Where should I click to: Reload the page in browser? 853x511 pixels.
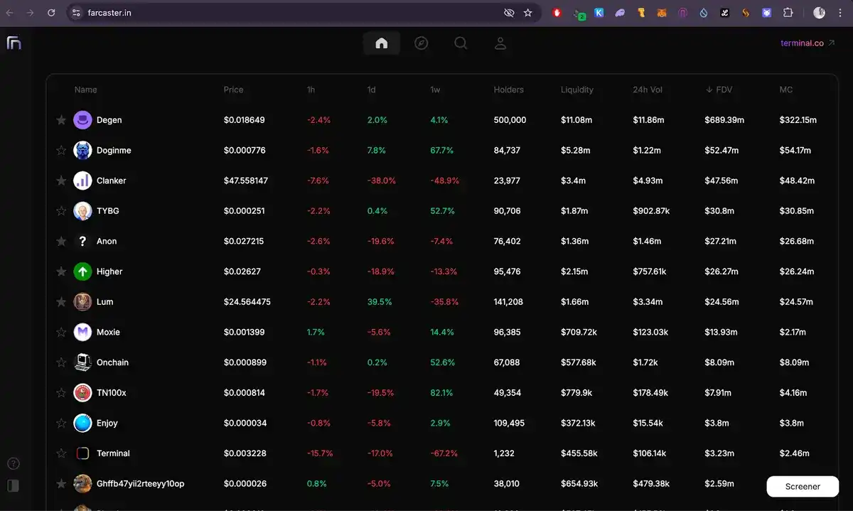coord(51,13)
